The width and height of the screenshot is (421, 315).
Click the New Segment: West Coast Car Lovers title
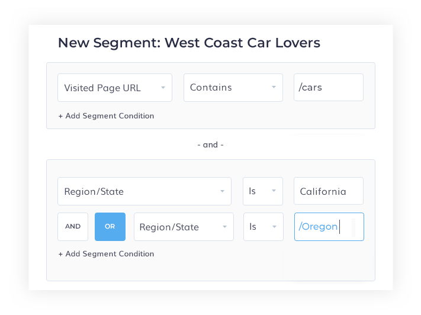point(189,43)
